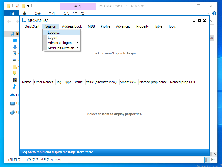
Task: Click the MFCMAPI x86 app icon
Action: pos(24,20)
